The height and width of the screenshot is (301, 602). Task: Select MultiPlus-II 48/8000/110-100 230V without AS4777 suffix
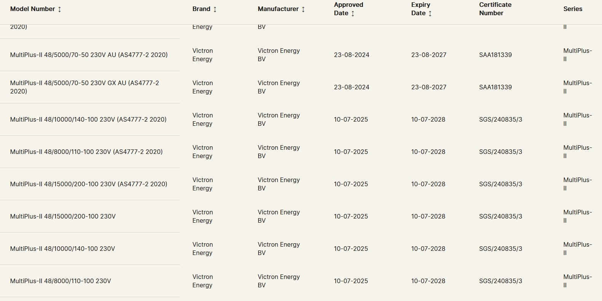61,281
